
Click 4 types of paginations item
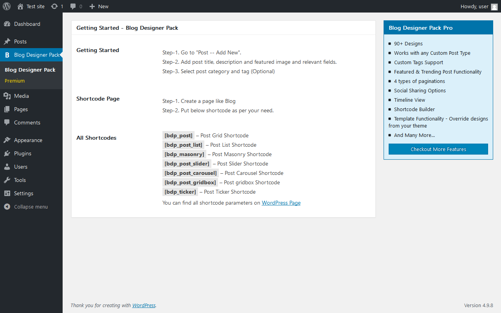420,81
